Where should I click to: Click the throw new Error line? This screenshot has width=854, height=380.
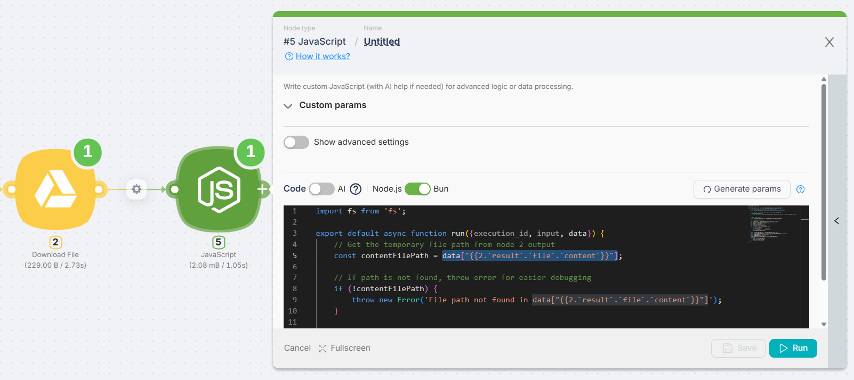(536, 300)
